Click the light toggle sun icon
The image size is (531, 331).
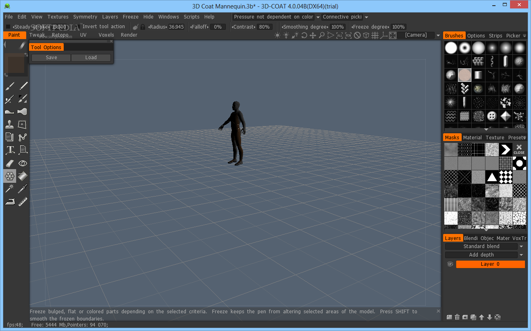tap(277, 35)
